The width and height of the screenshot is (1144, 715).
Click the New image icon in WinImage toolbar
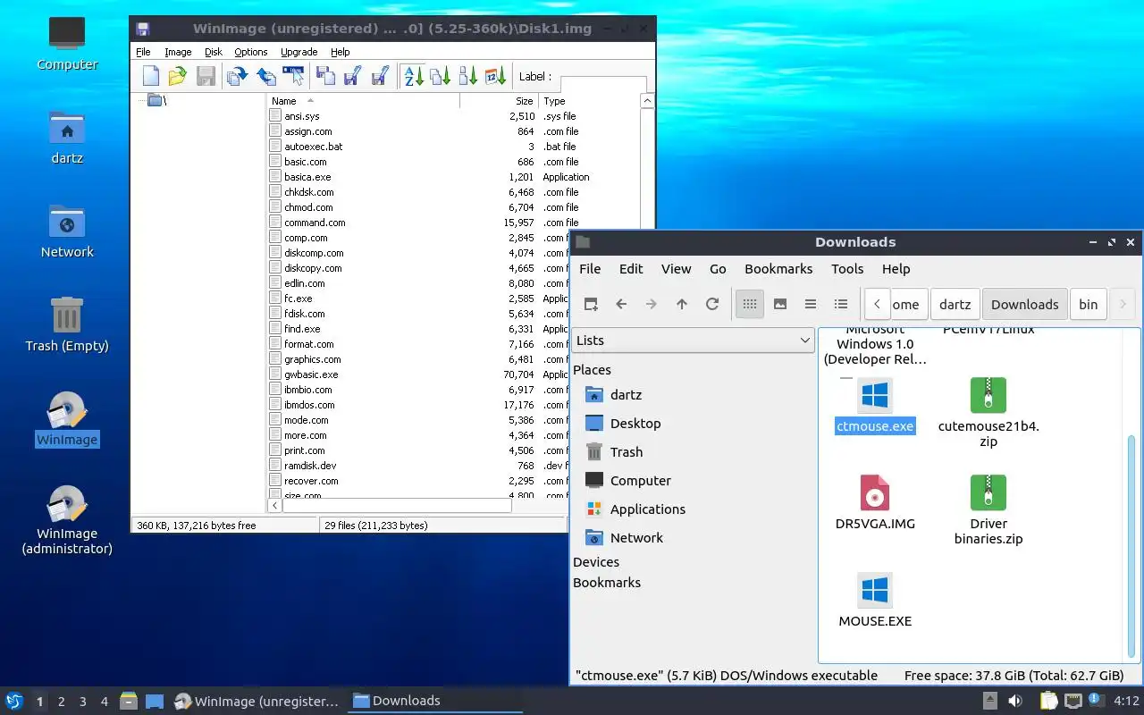(151, 76)
